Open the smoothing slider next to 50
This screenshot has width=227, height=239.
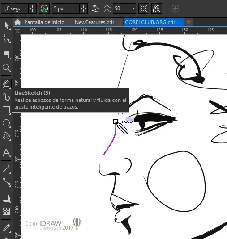click(x=132, y=8)
